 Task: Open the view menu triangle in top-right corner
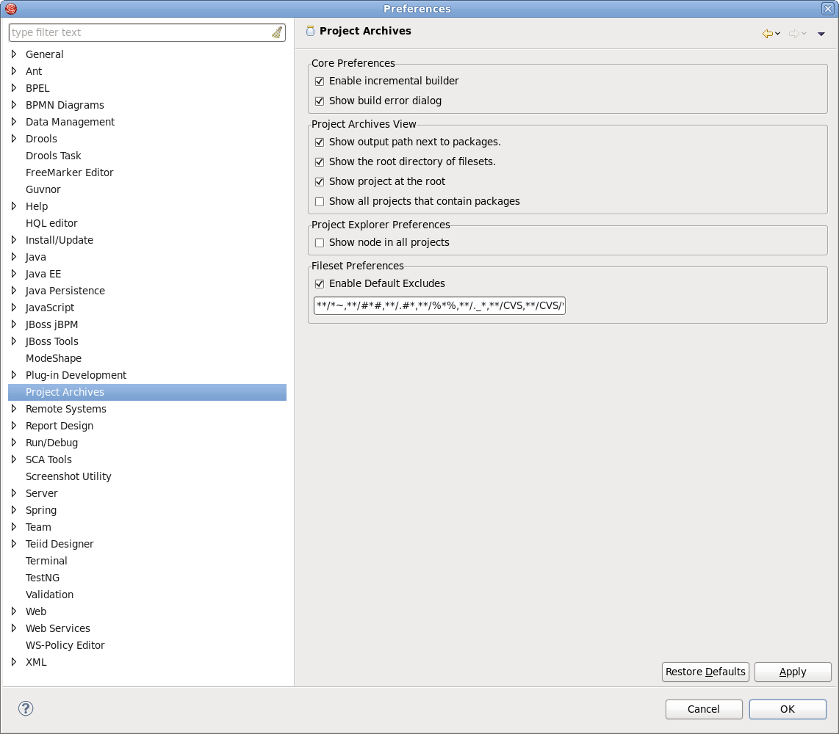tap(821, 34)
